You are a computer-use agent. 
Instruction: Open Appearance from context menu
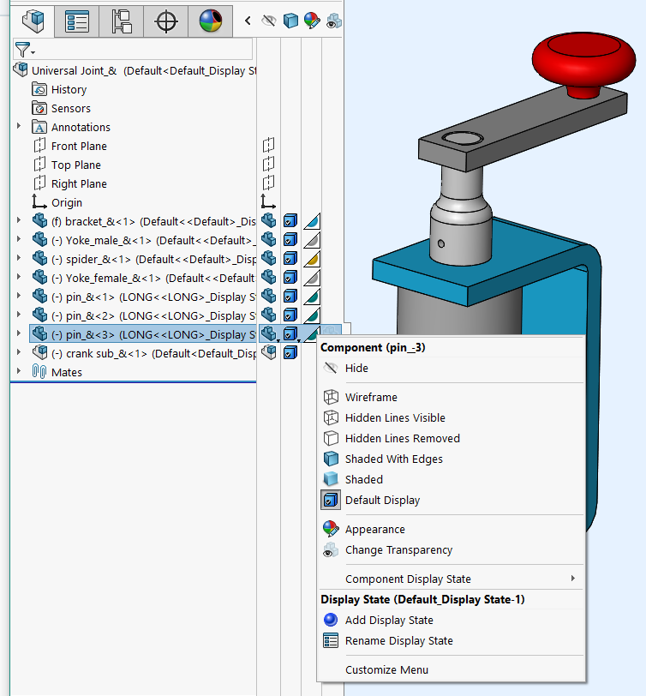point(452,529)
